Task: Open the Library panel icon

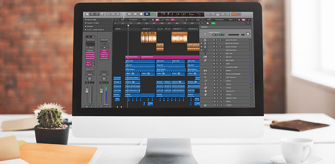Action: tap(87, 14)
